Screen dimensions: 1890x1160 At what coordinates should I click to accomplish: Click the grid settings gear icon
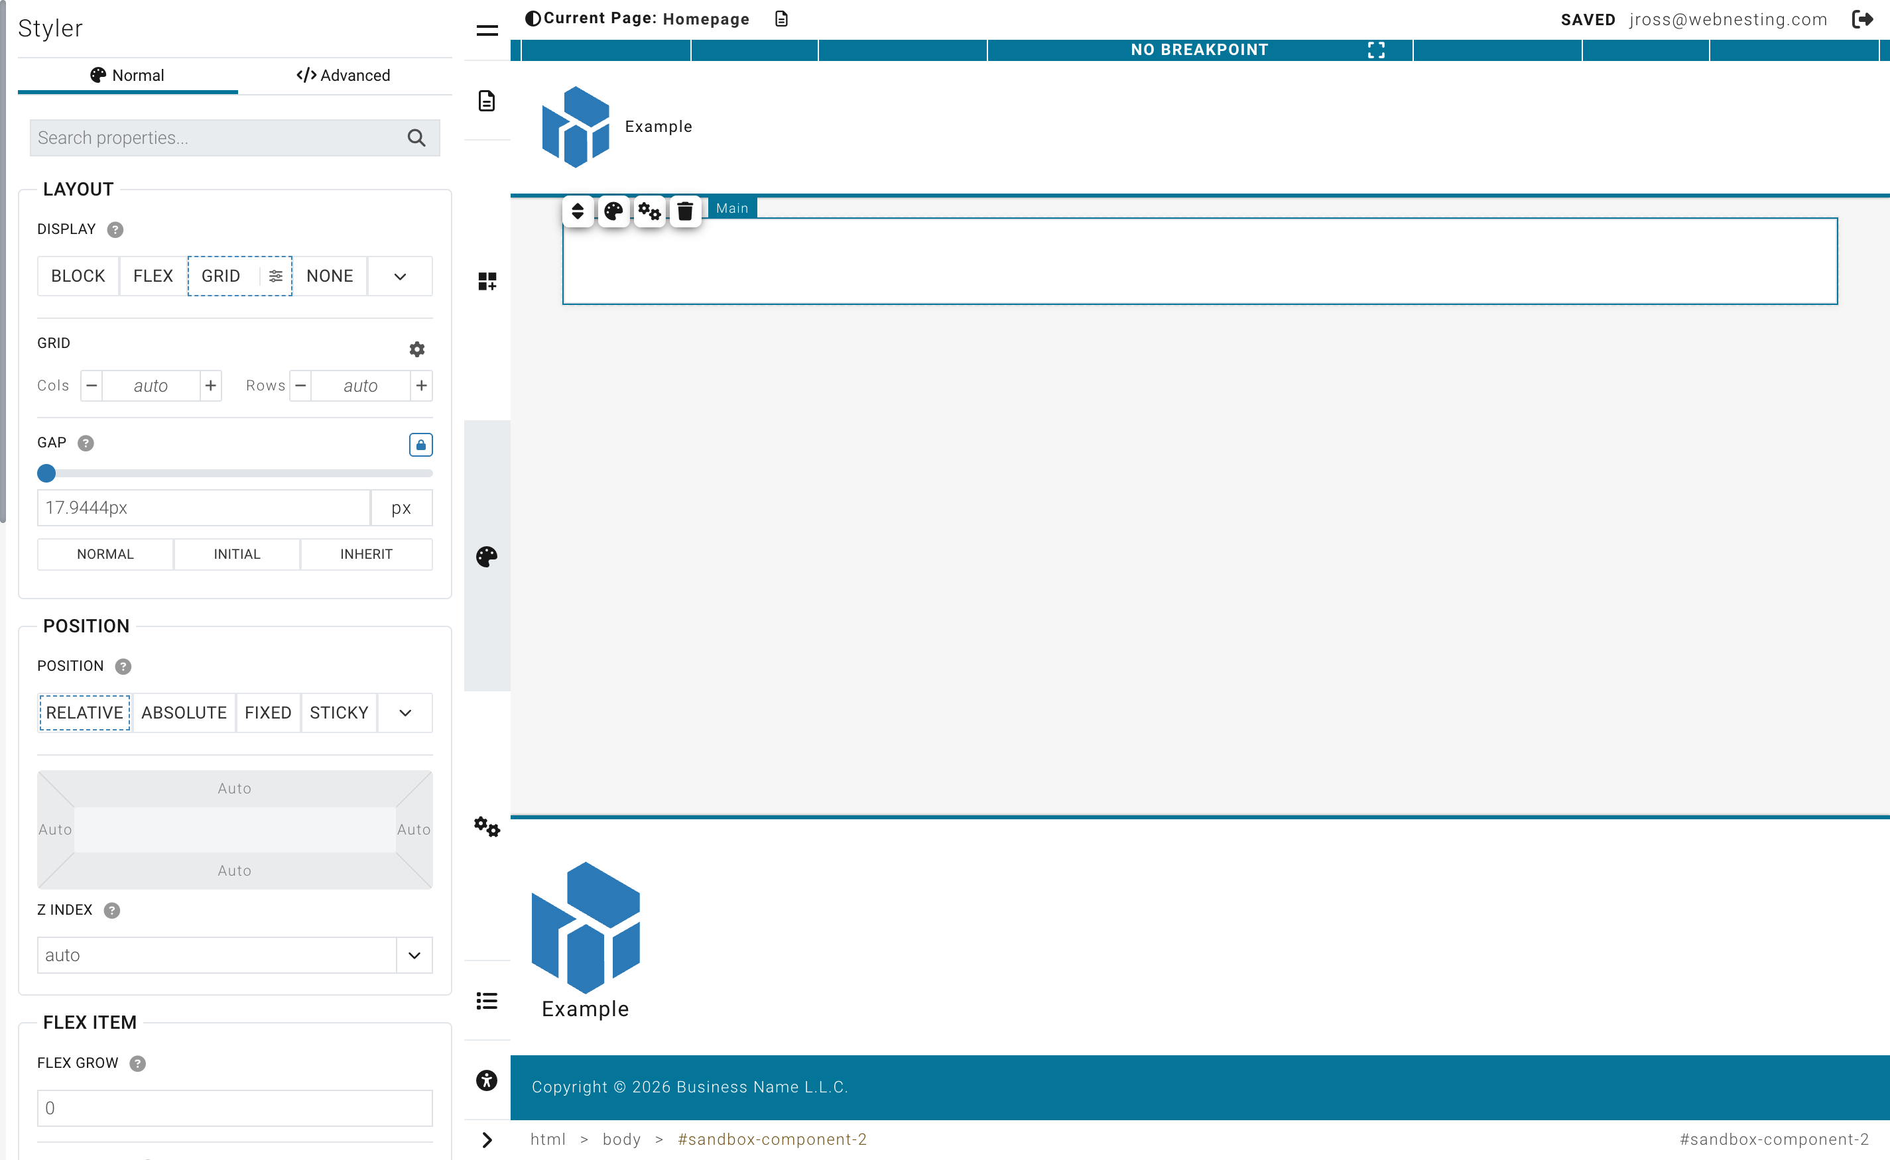(x=416, y=349)
